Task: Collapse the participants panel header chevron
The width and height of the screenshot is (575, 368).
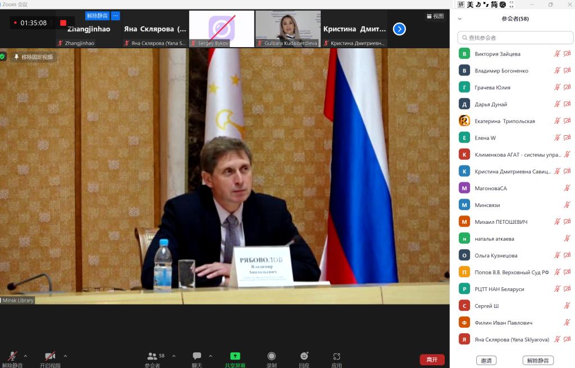Action: pos(460,19)
